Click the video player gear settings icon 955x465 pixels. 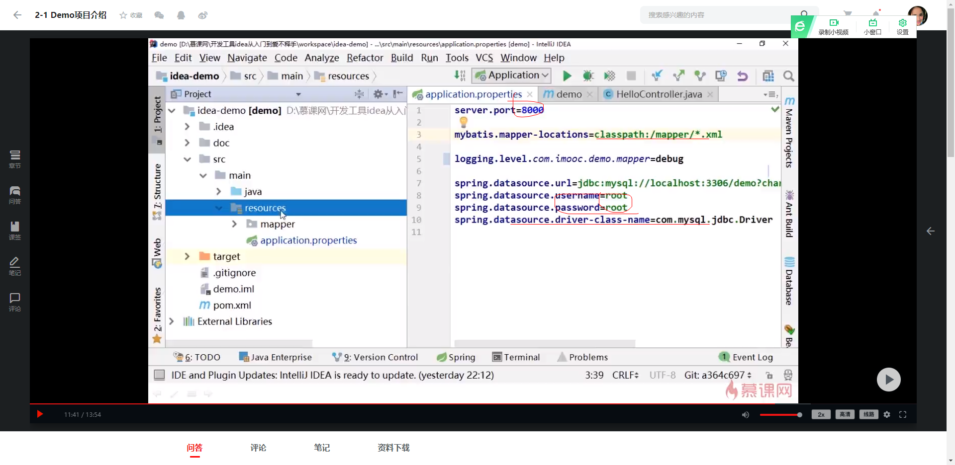pos(887,414)
